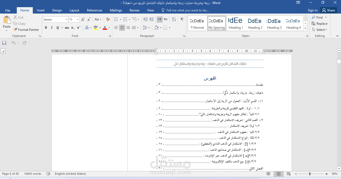This screenshot has width=341, height=179.
Task: Apply superscript formatting
Action: pos(79,28)
